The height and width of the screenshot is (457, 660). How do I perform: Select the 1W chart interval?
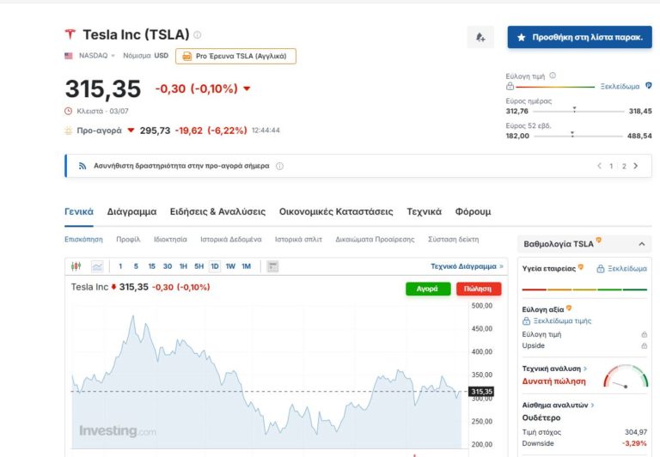[x=230, y=266]
